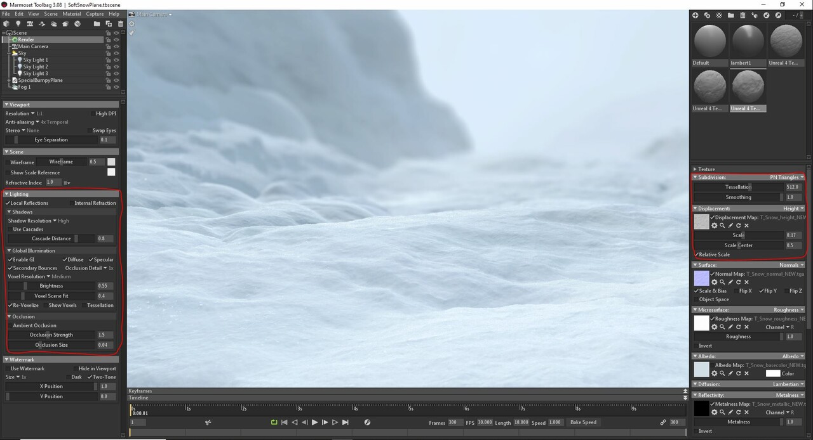Hide Fog 1 with its eye icon
813x440 pixels.
[x=116, y=87]
